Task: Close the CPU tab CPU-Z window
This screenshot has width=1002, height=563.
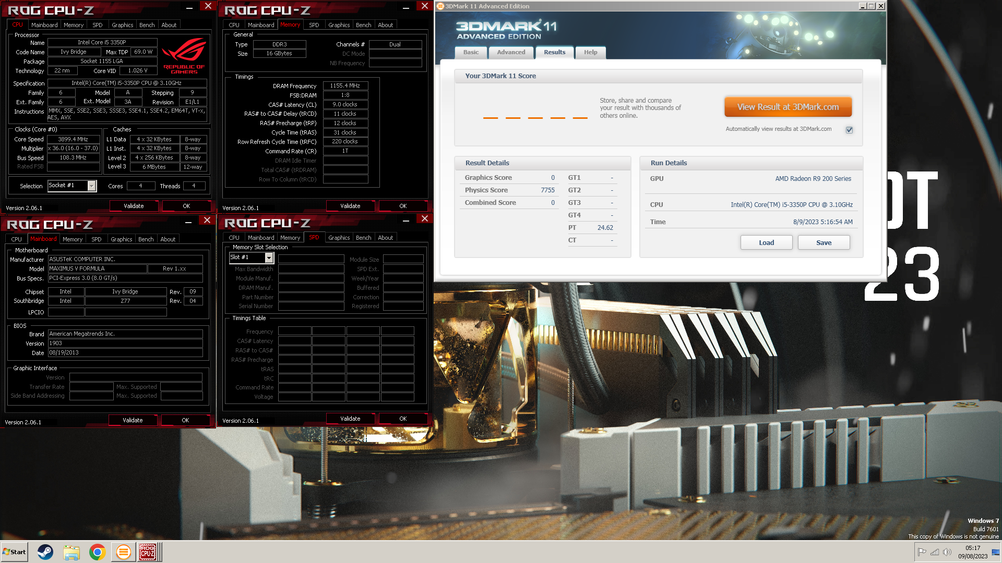Action: point(208,6)
